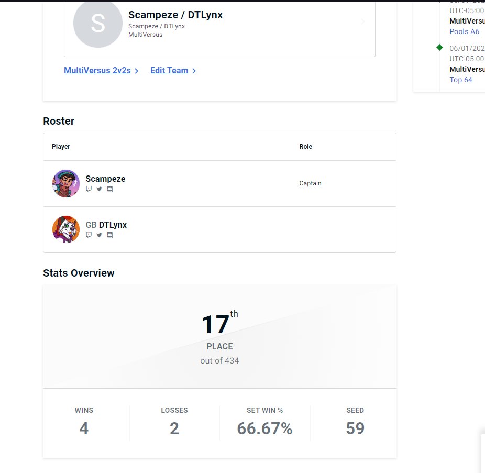Image resolution: width=485 pixels, height=473 pixels.
Task: Click the SET WIN % value
Action: pyautogui.click(x=264, y=428)
